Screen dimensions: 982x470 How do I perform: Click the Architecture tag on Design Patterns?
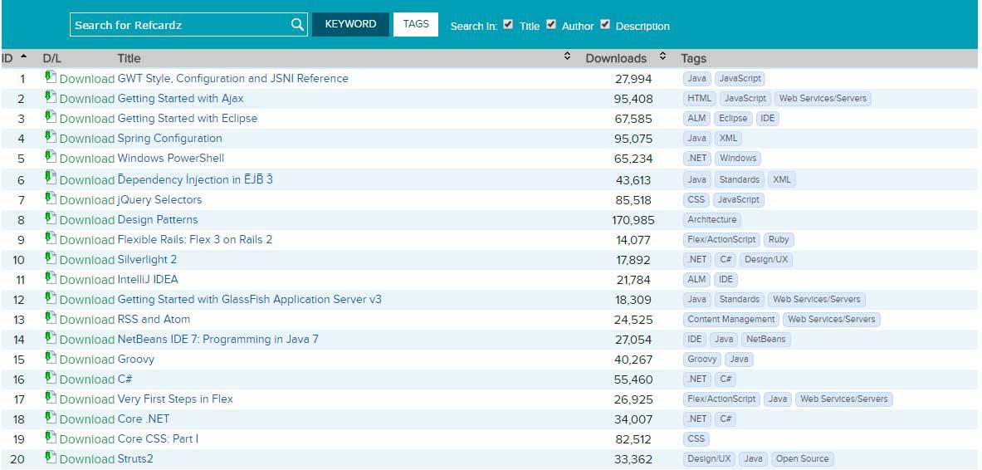[712, 219]
